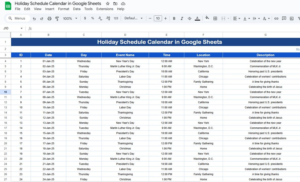Viewport: 300px width, 182px height.
Task: Expand text wrapping dropdown arrow
Action: pos(259,18)
